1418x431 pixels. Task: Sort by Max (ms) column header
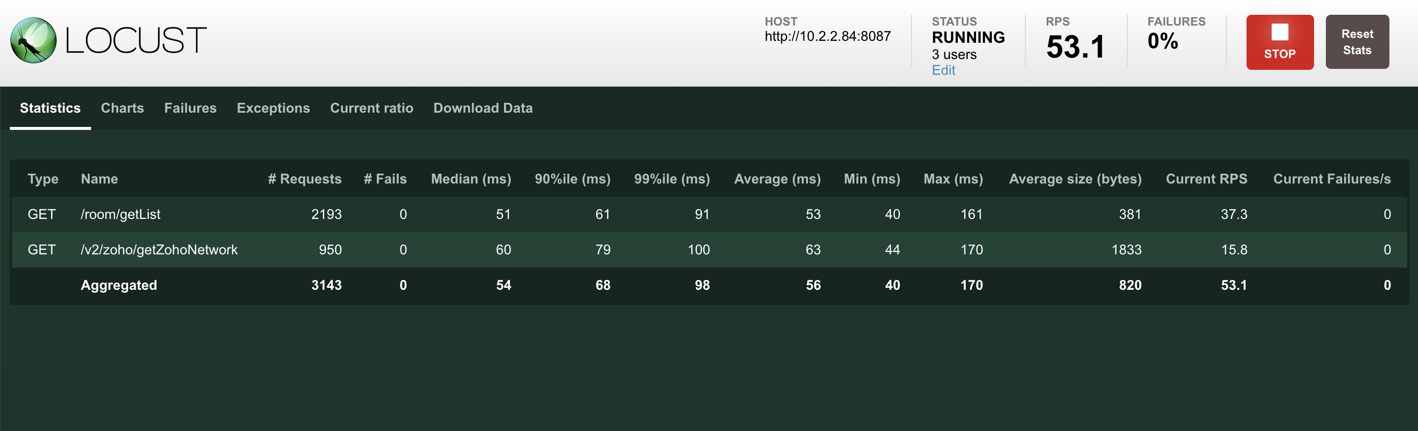953,179
